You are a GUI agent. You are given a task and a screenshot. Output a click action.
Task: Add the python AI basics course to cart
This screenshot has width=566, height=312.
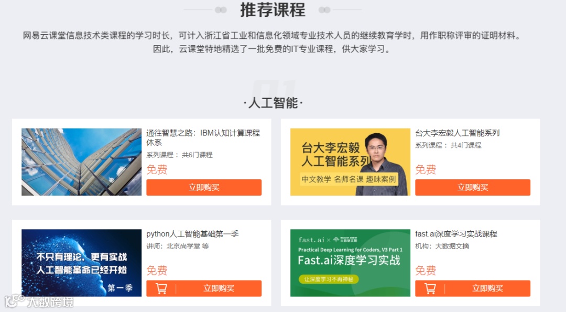pyautogui.click(x=161, y=288)
